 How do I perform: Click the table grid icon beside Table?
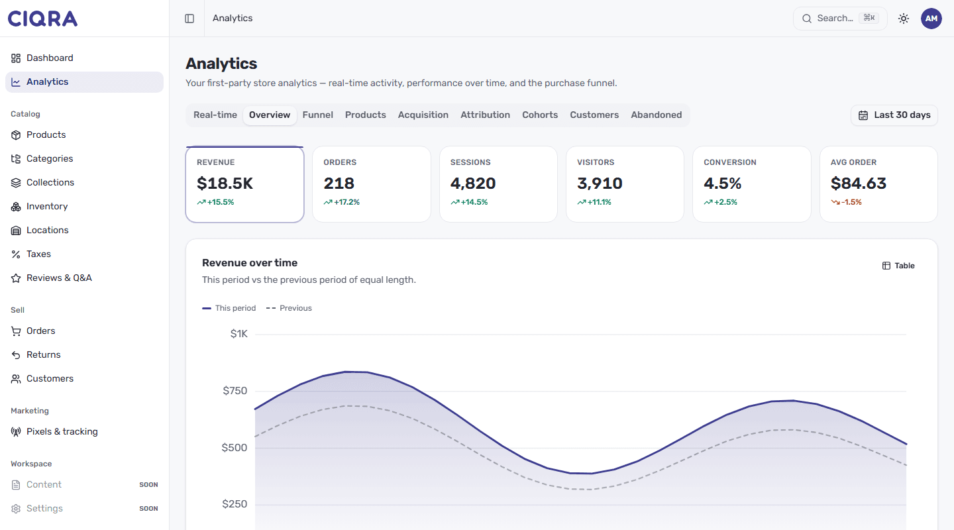point(886,266)
